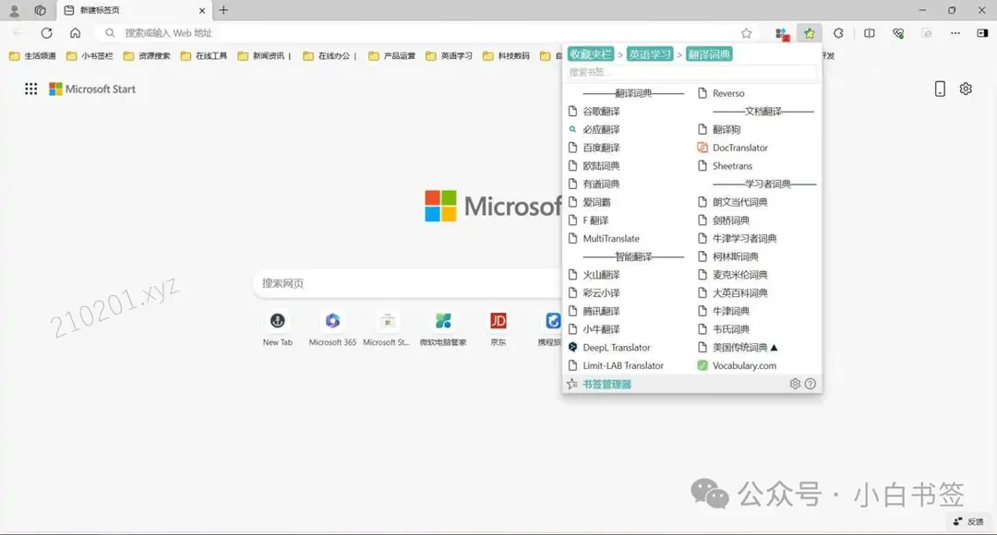Open the profile avatar icon
The image size is (997, 535).
(x=14, y=10)
